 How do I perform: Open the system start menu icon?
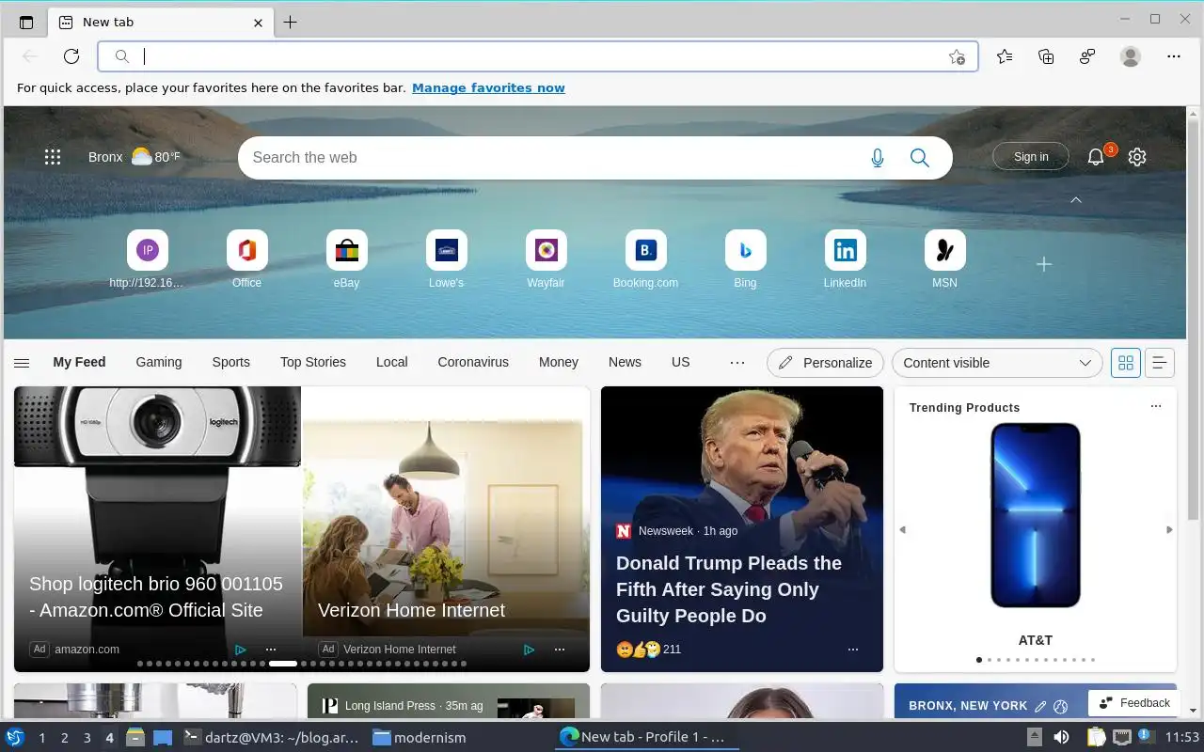pos(15,737)
